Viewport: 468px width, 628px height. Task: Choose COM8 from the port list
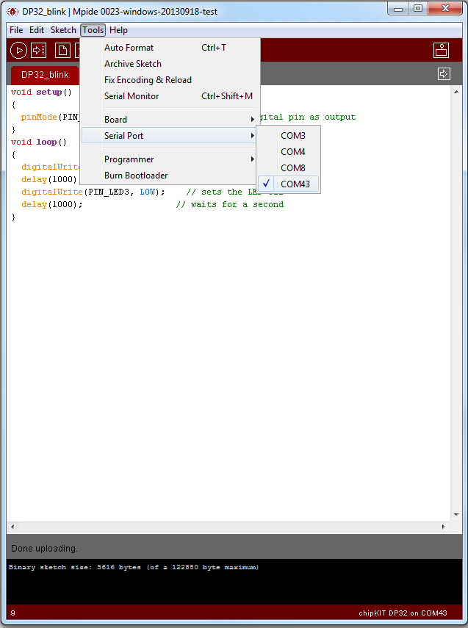coord(292,168)
